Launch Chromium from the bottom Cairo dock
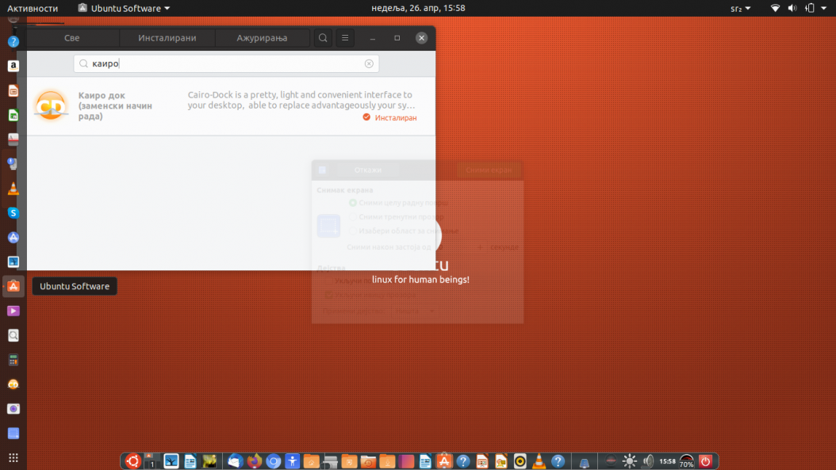The height and width of the screenshot is (470, 836). [274, 461]
